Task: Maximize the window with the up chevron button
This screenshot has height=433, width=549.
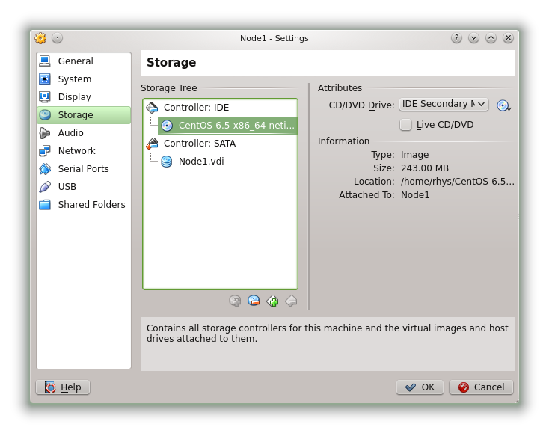Action: pos(491,38)
